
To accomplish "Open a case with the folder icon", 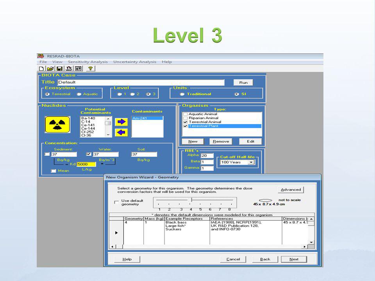I will coord(50,69).
